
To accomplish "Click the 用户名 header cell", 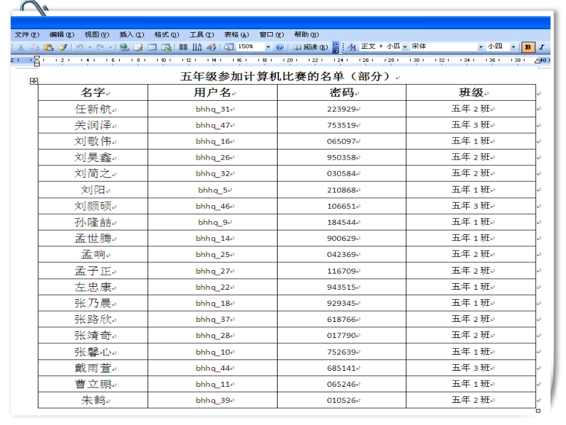I will coord(212,92).
